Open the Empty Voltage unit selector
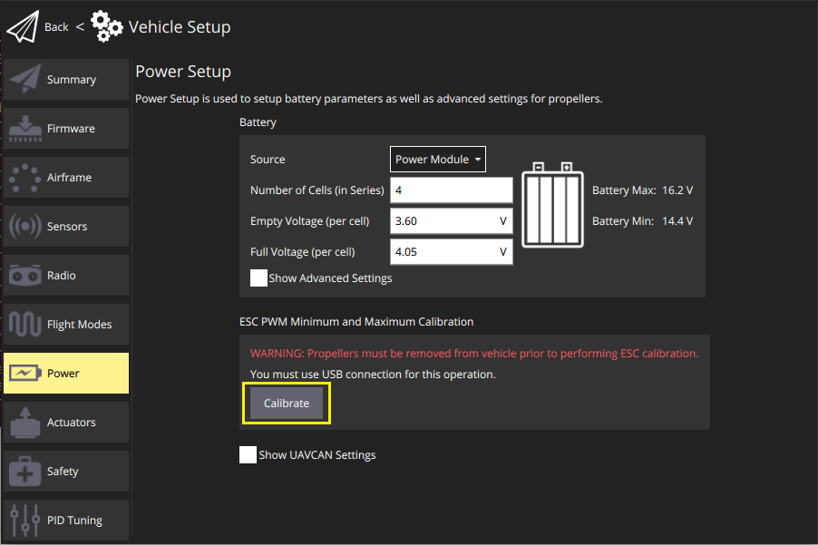The height and width of the screenshot is (545, 818). click(x=502, y=220)
